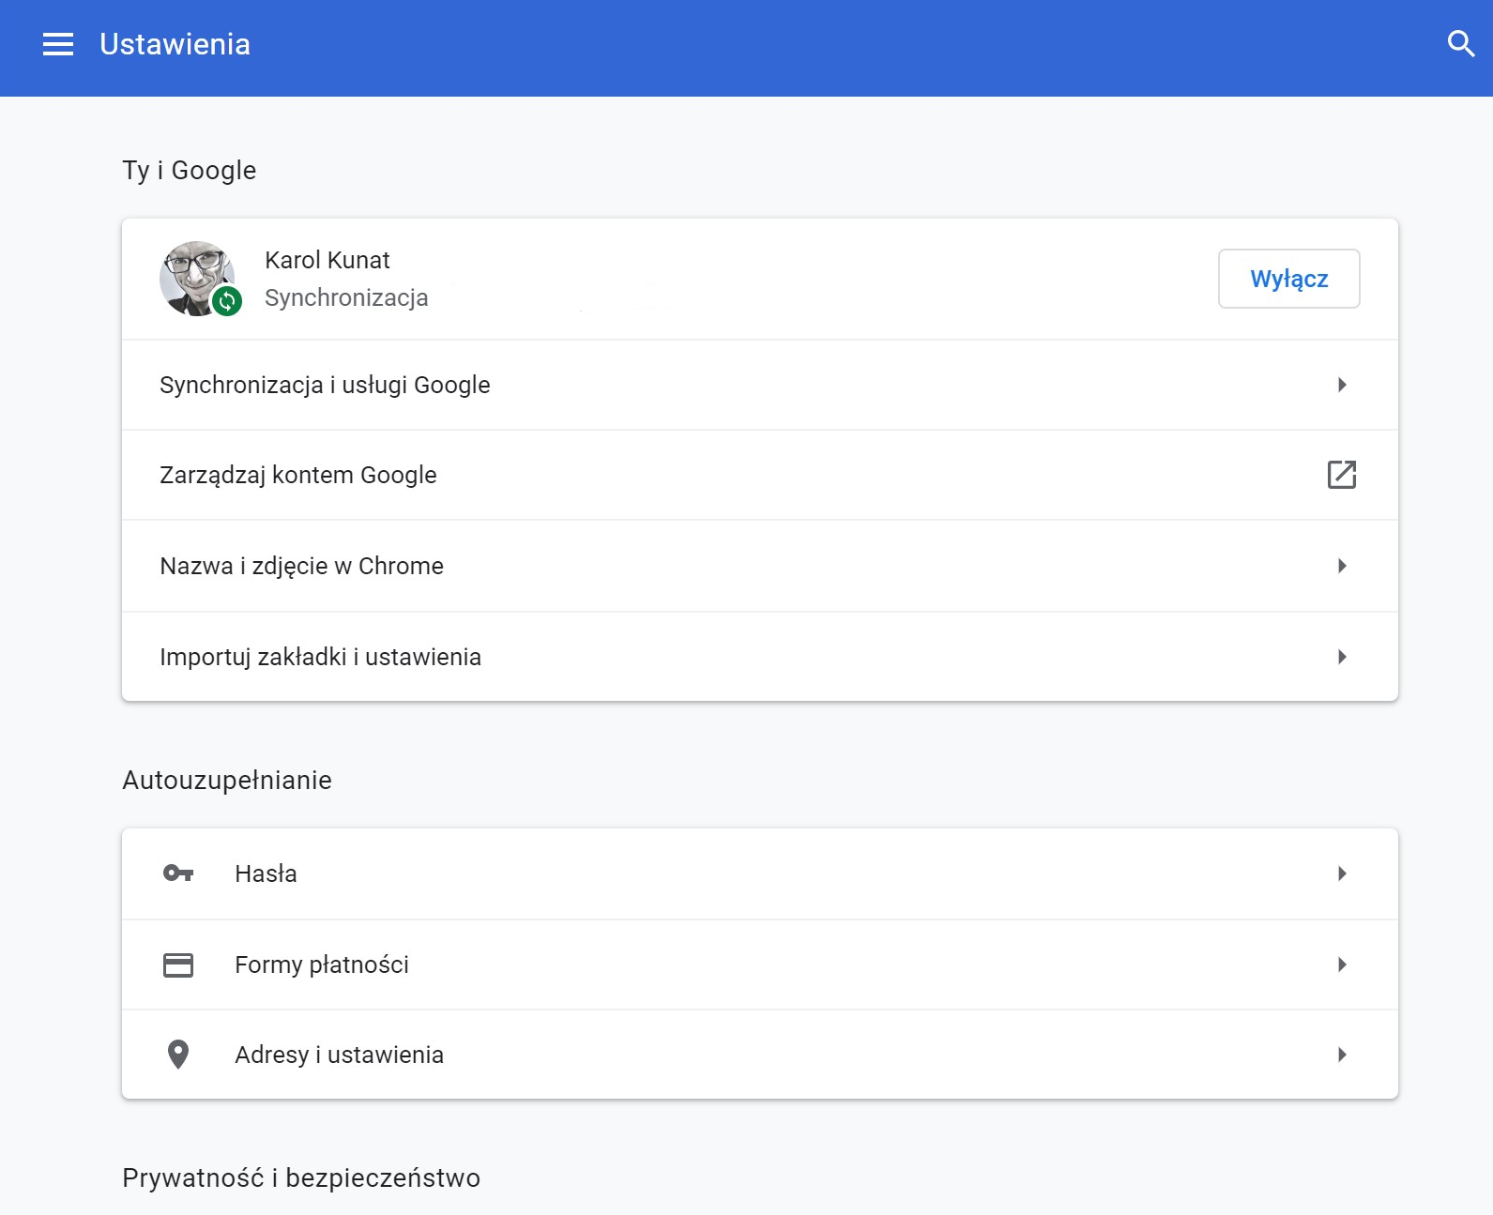Expand Nazwa i zdjęcie w Chrome arrow
The height and width of the screenshot is (1215, 1493).
pos(1342,566)
